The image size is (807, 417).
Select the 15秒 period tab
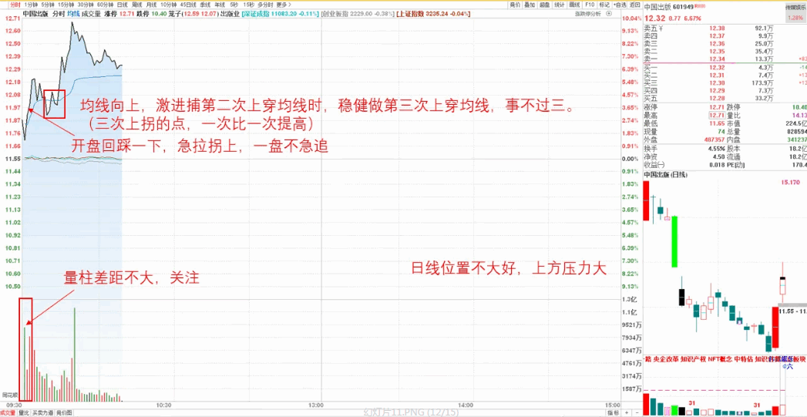click(x=249, y=5)
